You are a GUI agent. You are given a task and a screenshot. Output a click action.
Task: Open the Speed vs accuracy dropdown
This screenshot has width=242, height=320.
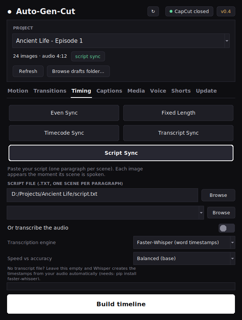point(184,258)
